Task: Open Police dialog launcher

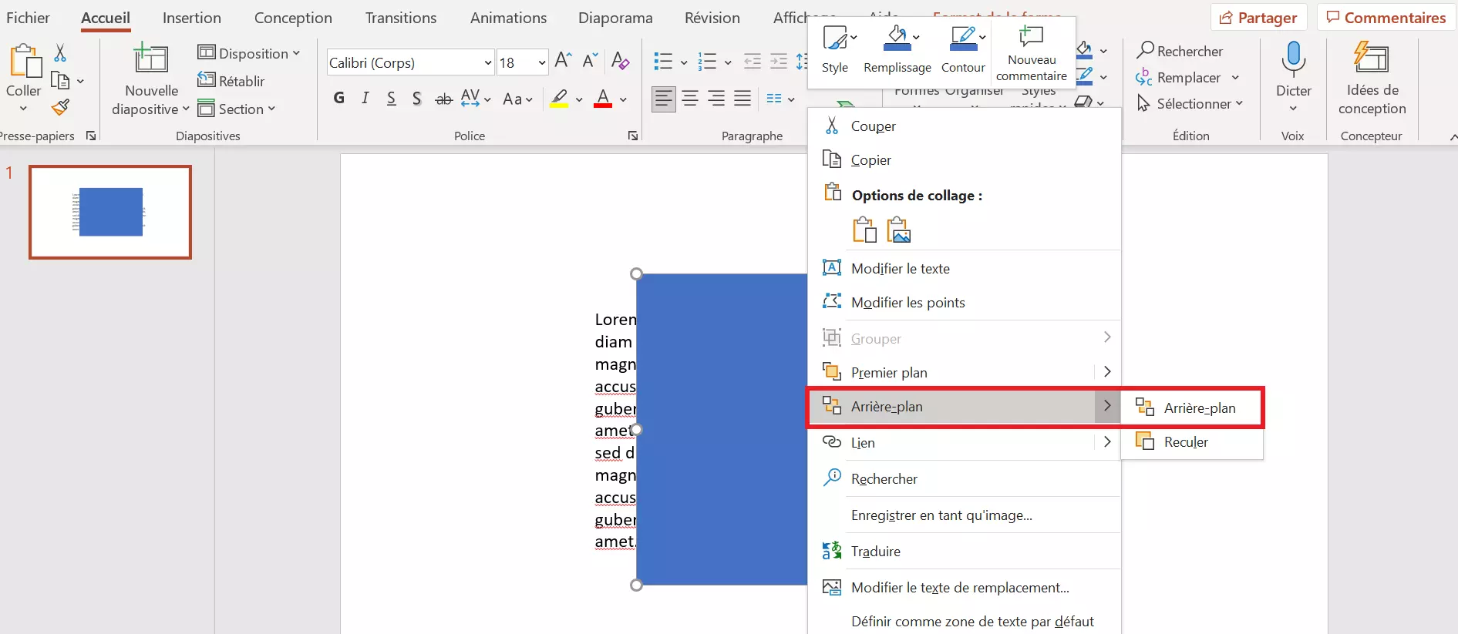Action: click(x=633, y=136)
